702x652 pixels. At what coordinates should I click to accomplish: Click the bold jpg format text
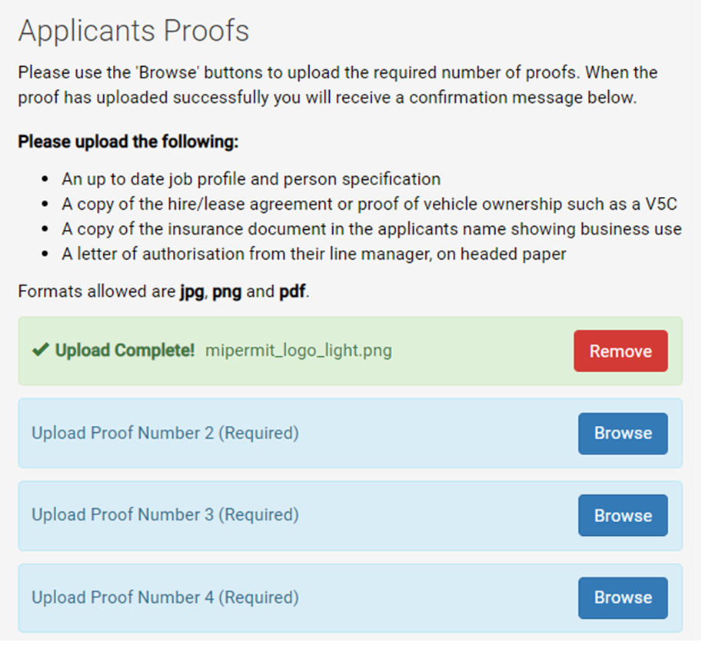pos(192,292)
